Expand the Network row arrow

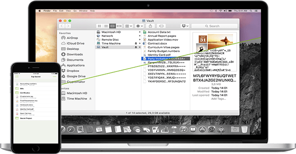pyautogui.click(x=140, y=36)
